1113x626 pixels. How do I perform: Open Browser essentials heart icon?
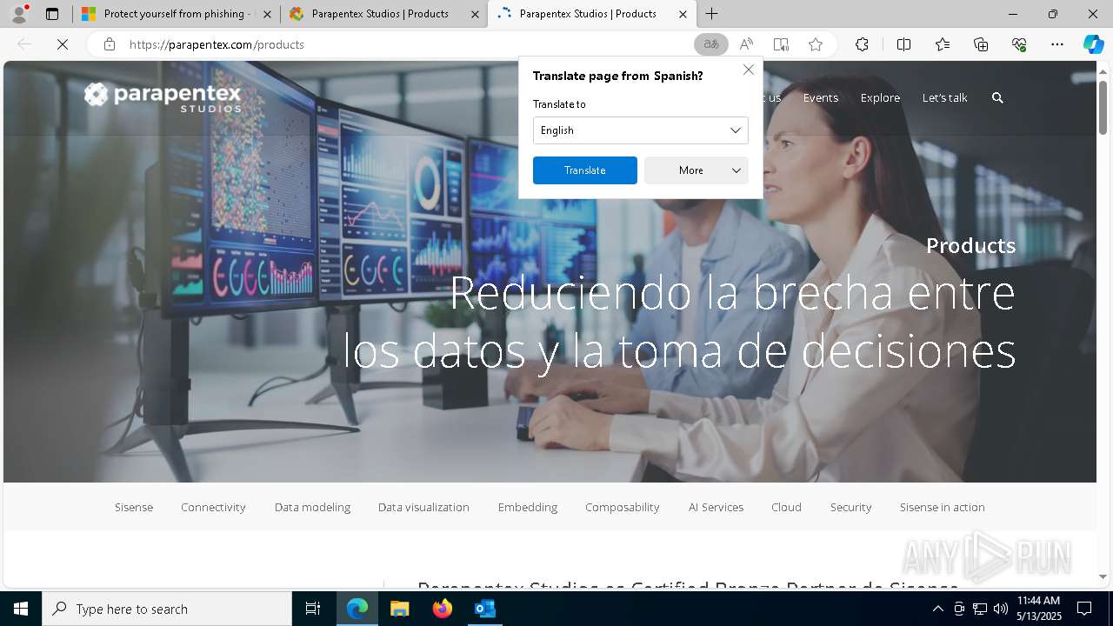pyautogui.click(x=1019, y=44)
